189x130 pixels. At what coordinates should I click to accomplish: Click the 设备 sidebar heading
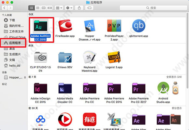4,72
